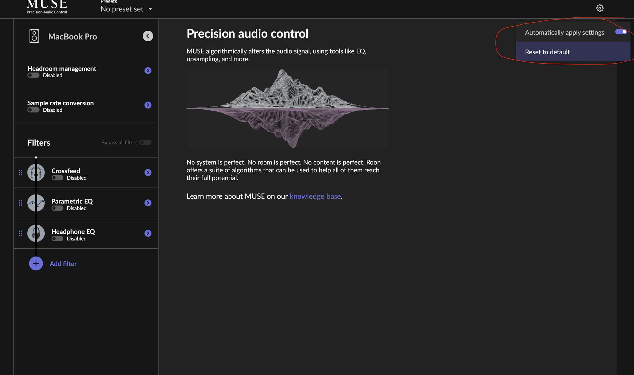
Task: Open the Presets dropdown menu
Action: [x=126, y=9]
